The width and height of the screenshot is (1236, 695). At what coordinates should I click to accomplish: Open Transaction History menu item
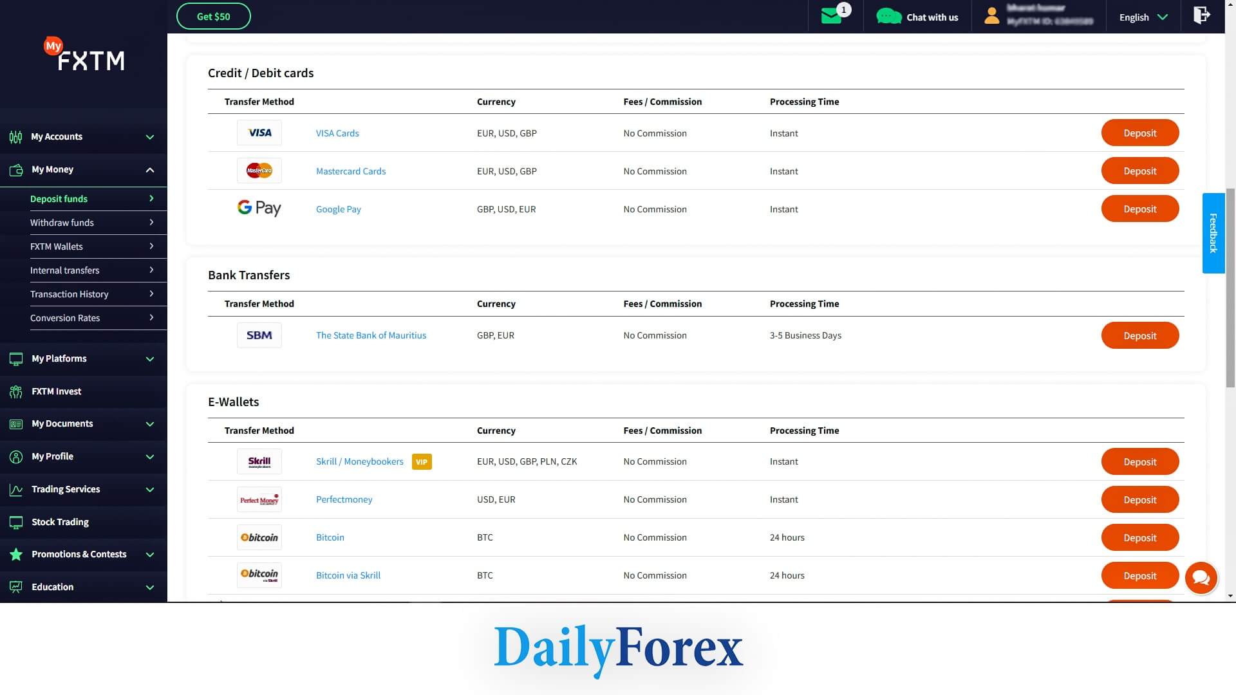click(x=70, y=294)
